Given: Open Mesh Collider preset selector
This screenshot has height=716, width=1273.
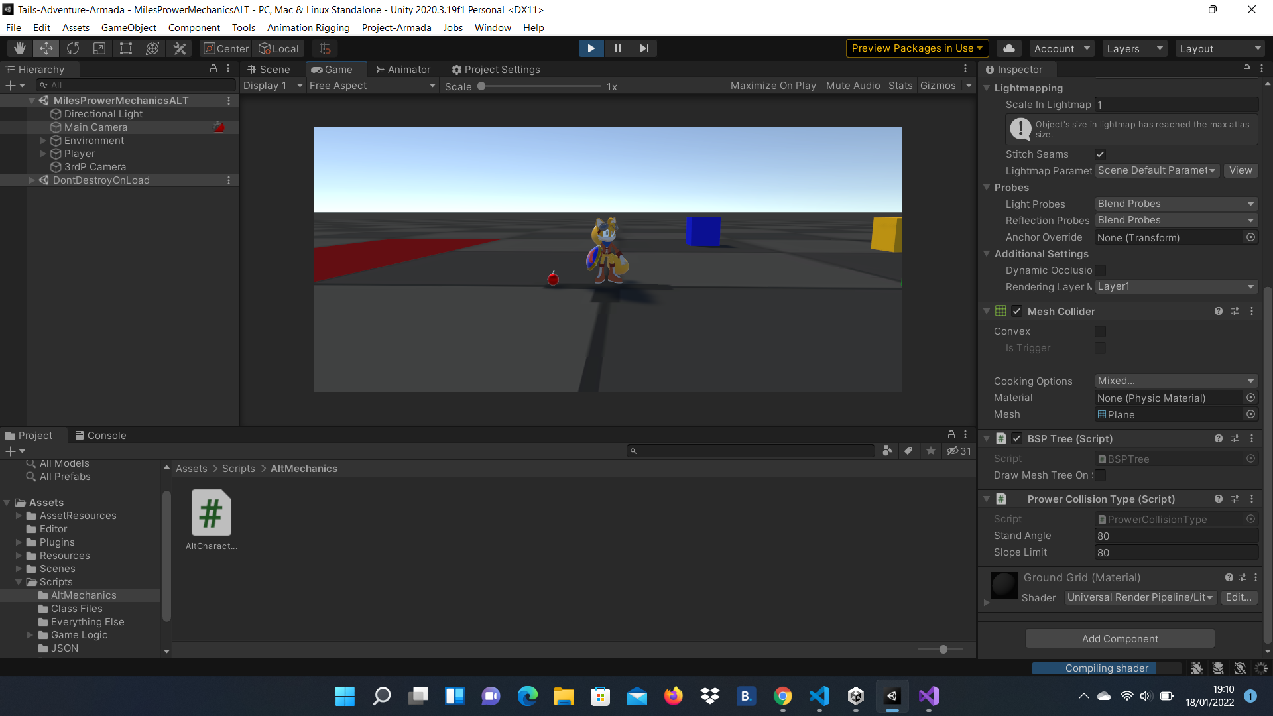Looking at the screenshot, I should point(1235,311).
